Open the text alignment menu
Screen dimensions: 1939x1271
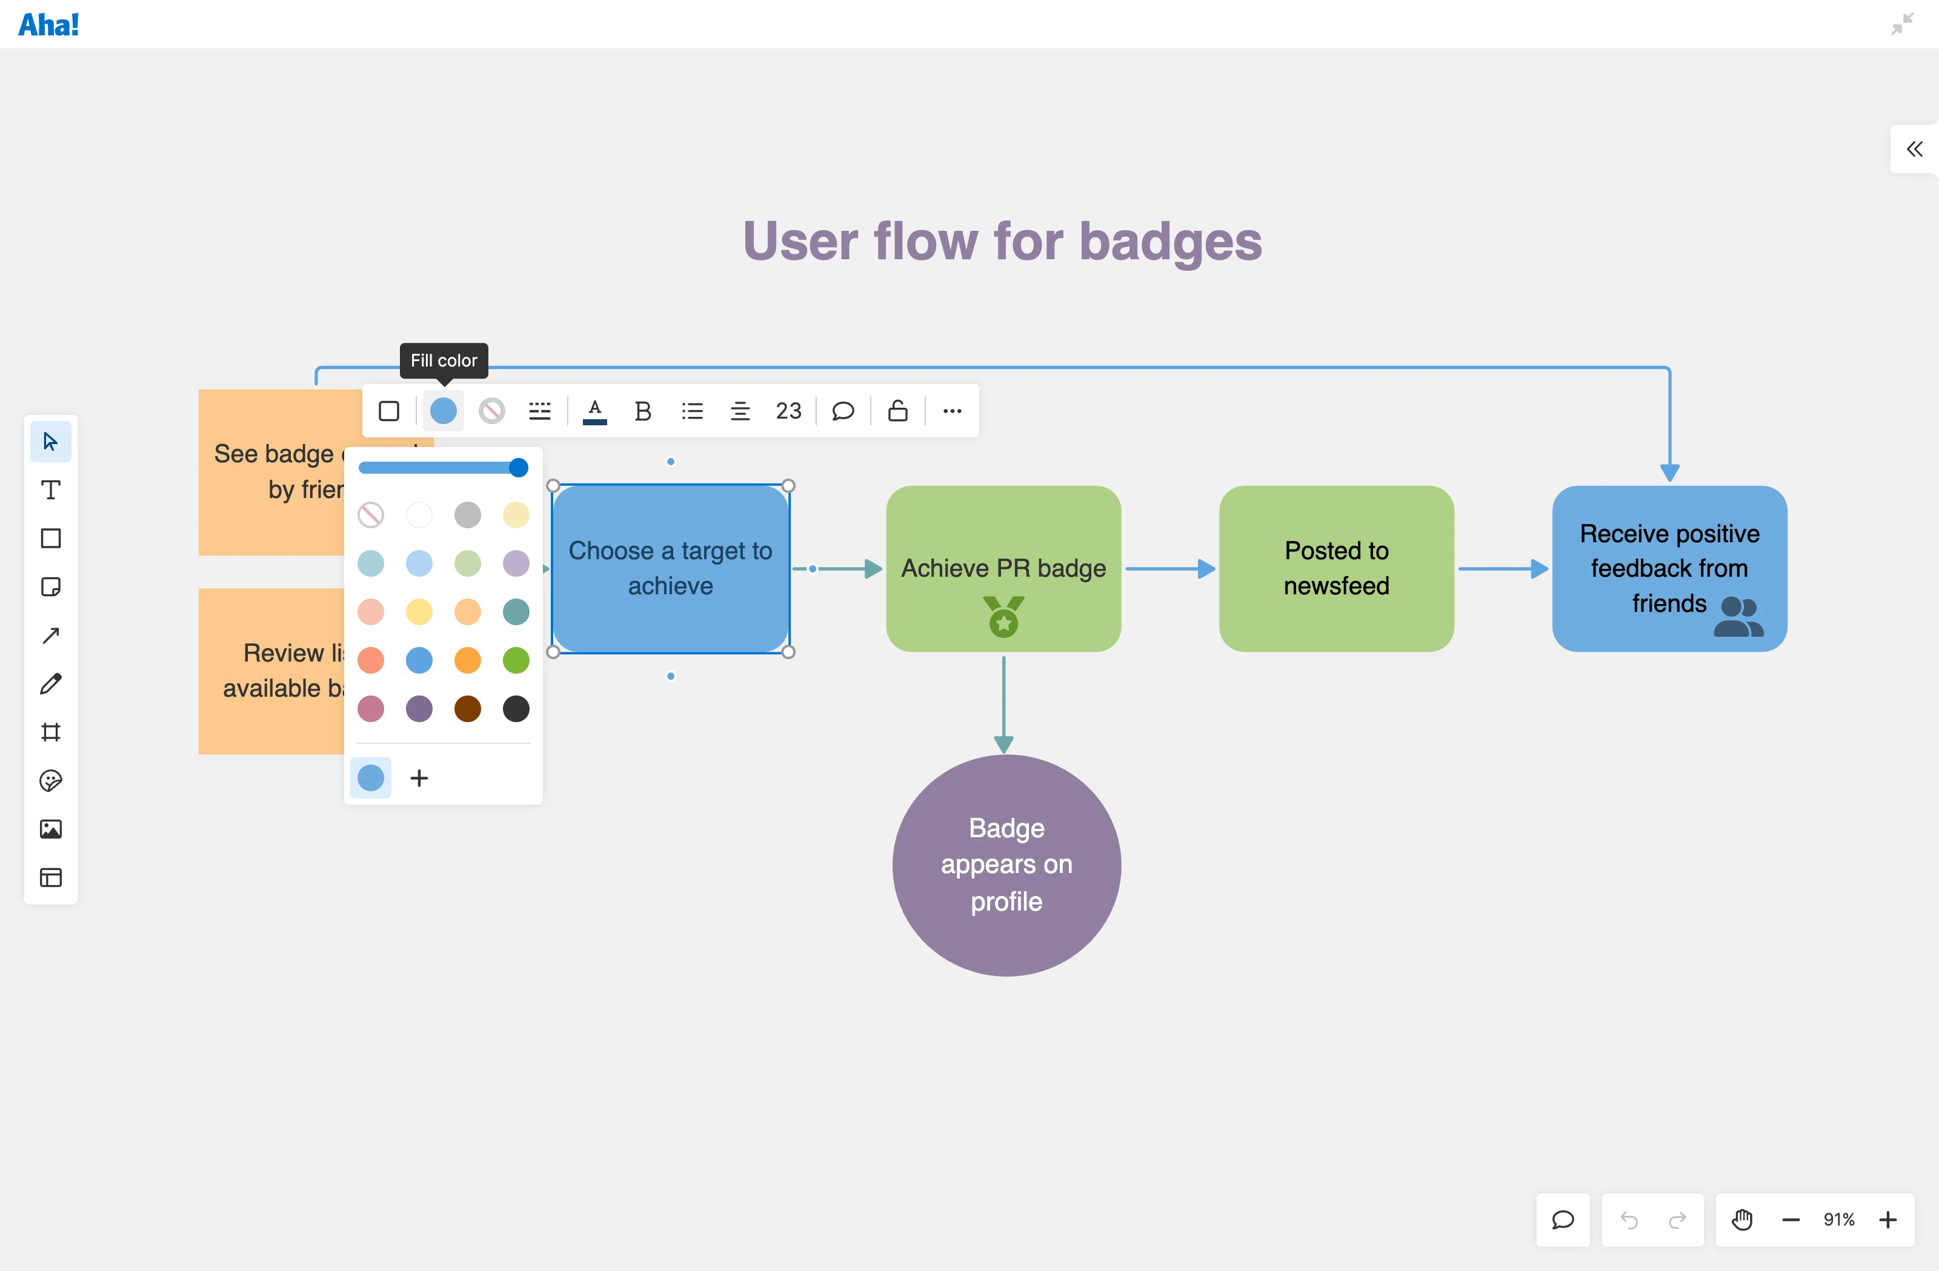pos(740,411)
